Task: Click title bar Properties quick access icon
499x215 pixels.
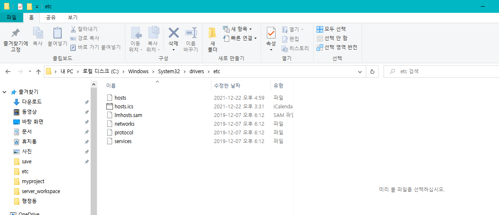Action: pyautogui.click(x=20, y=7)
